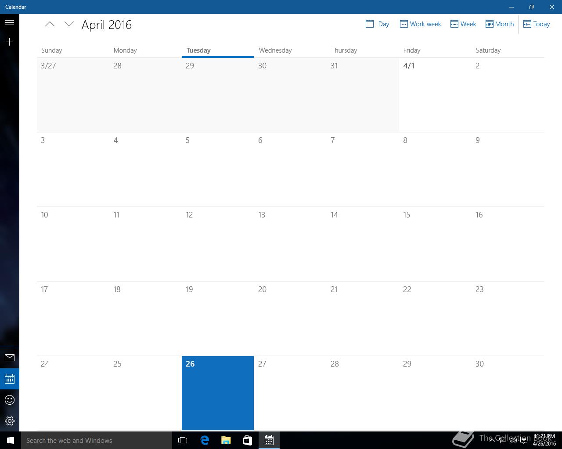Click the Friday column header
Viewport: 562px width, 449px height.
[x=412, y=50]
